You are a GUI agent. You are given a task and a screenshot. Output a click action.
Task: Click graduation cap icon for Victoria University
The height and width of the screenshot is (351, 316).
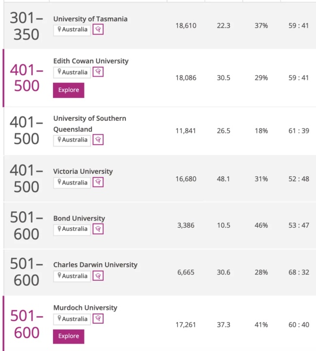coord(98,182)
